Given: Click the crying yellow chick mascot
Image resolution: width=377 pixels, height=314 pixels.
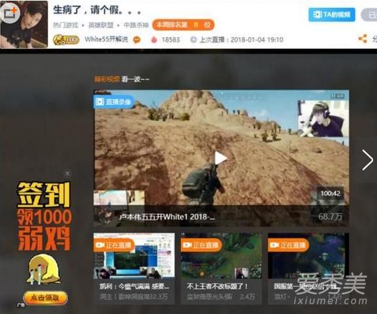Looking at the screenshot, I should coord(44,270).
